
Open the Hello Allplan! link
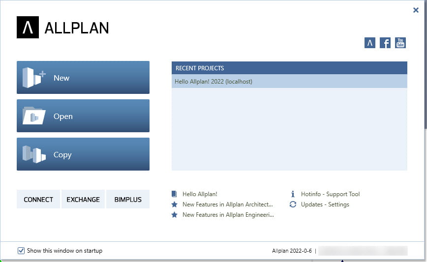[200, 194]
